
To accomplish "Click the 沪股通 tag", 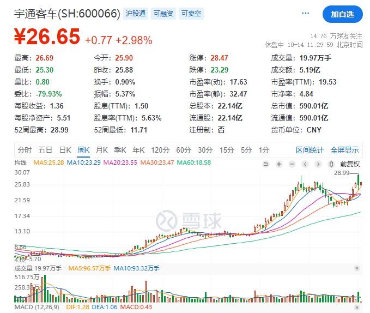I will click(x=136, y=14).
